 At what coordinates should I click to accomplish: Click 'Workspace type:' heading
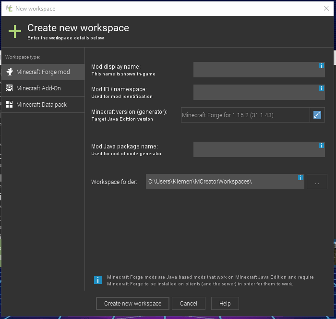click(23, 57)
